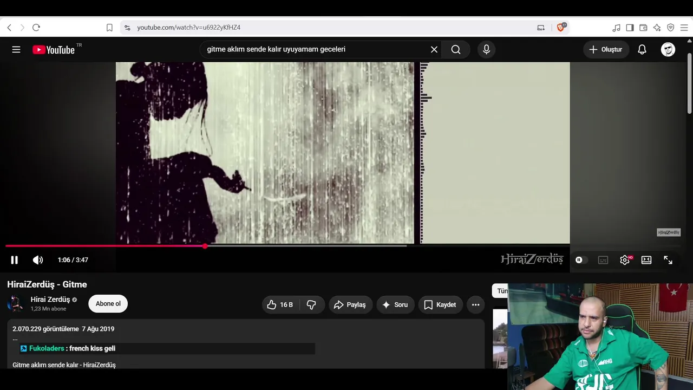Click the page vertical scrollbar

pos(689,84)
